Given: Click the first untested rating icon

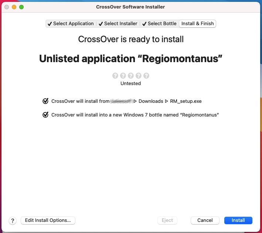Looking at the screenshot, I should click(115, 75).
